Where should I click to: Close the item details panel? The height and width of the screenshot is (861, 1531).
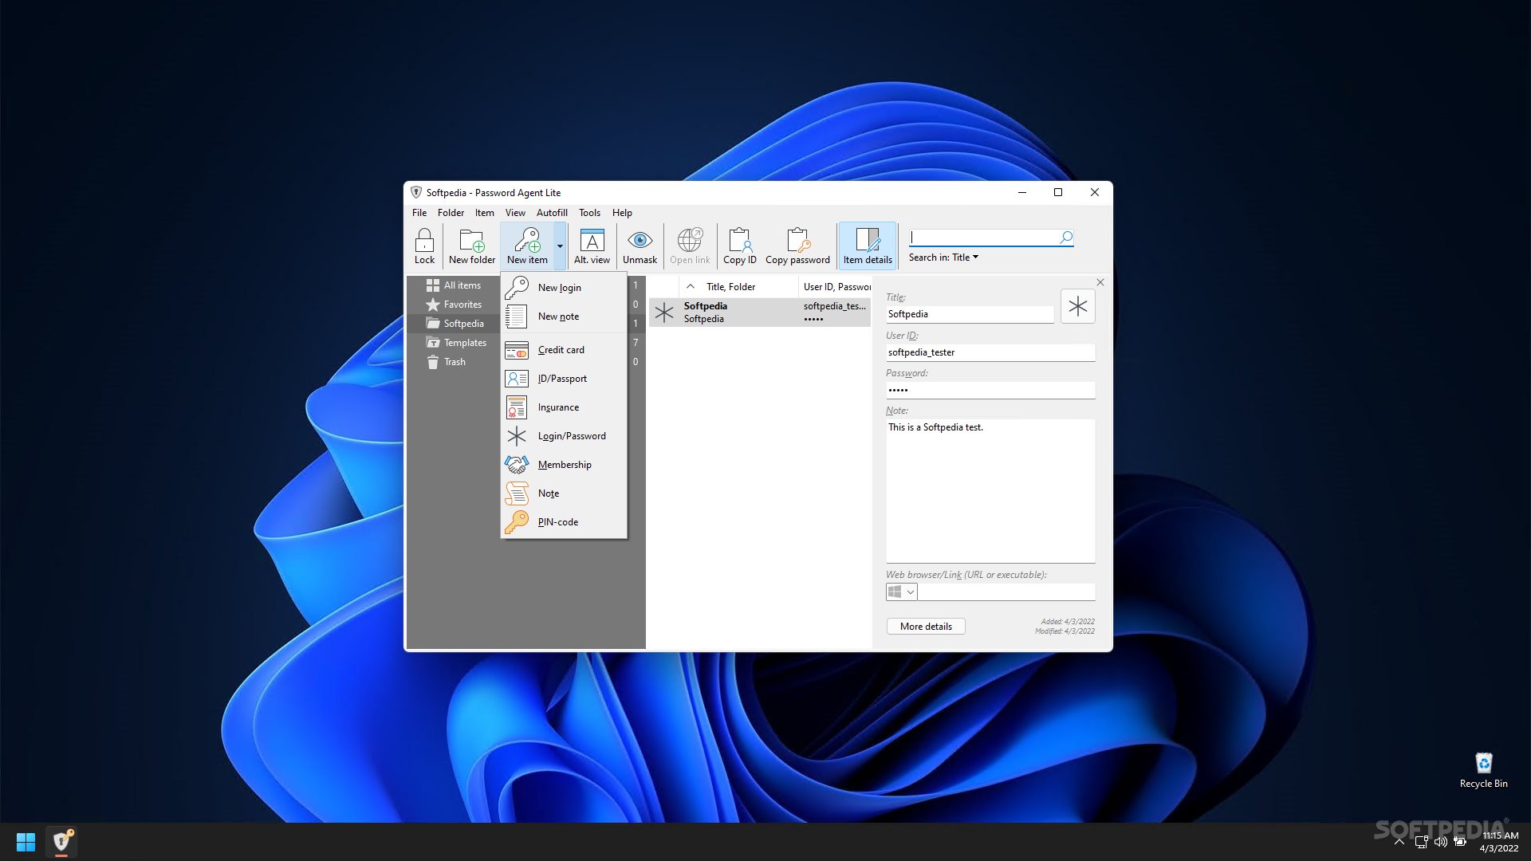click(1100, 282)
